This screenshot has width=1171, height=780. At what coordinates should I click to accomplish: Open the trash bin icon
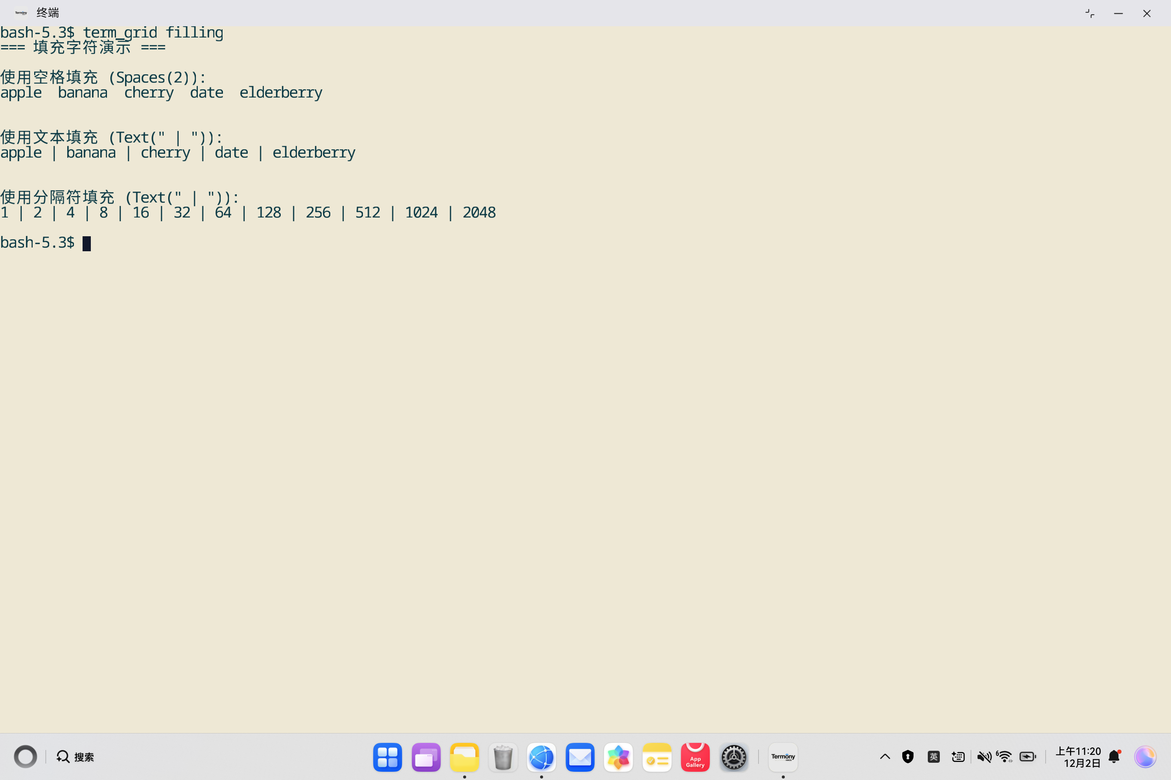click(503, 757)
